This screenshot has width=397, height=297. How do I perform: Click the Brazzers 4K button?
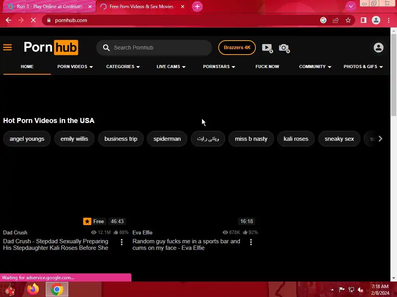click(x=237, y=48)
